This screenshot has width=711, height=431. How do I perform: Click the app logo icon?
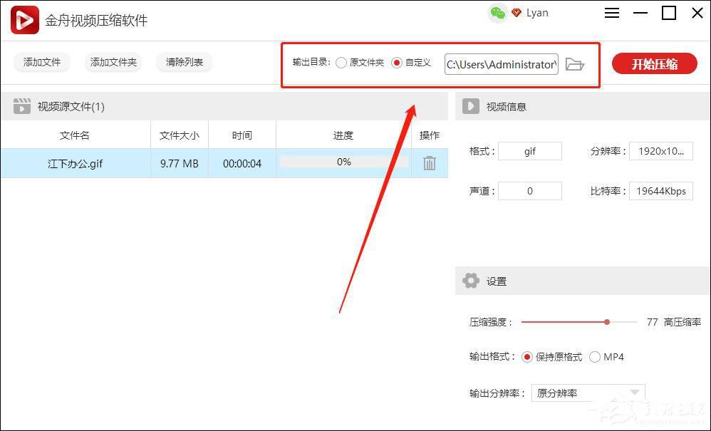[24, 20]
